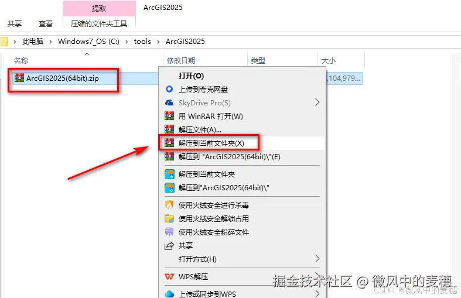Choose 使用火绒安全粉碎文件
461x298 pixels.
pyautogui.click(x=242, y=232)
